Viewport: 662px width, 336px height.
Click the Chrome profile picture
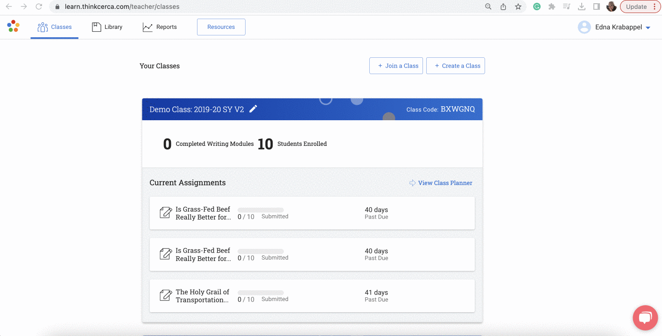(x=612, y=7)
